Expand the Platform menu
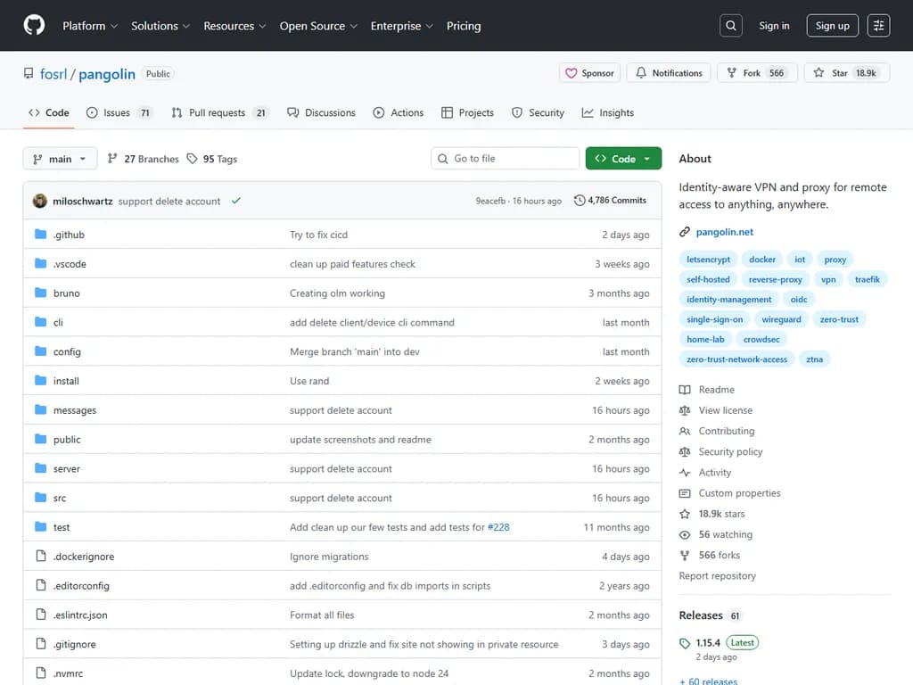Image resolution: width=913 pixels, height=685 pixels. pos(90,26)
